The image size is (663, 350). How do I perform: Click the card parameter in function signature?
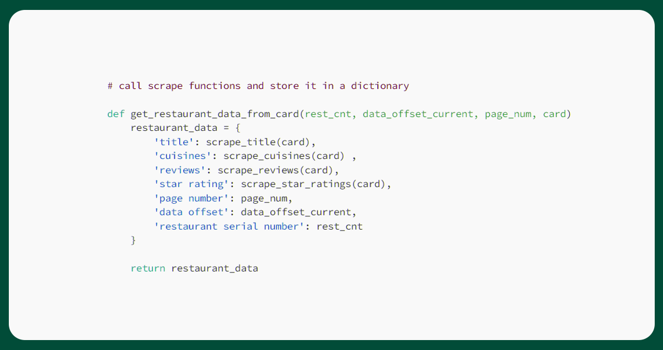tap(554, 114)
